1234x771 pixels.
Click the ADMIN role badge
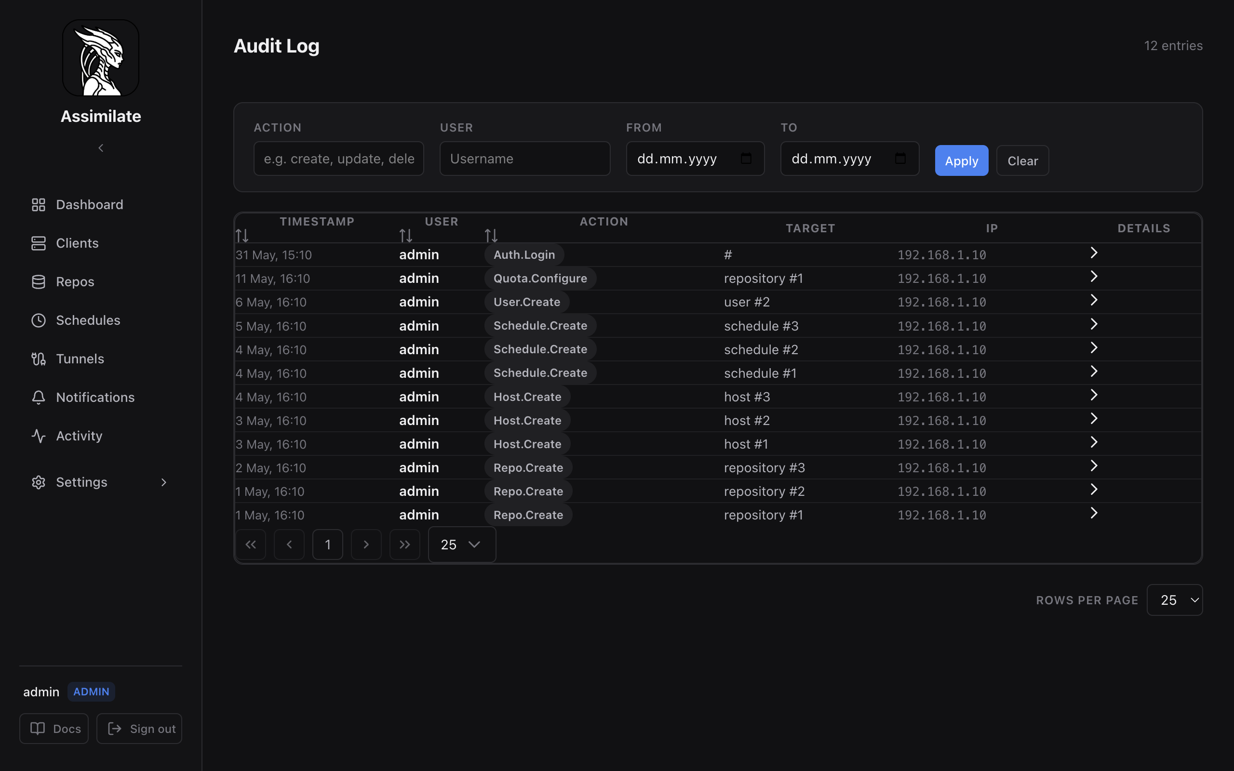(91, 692)
